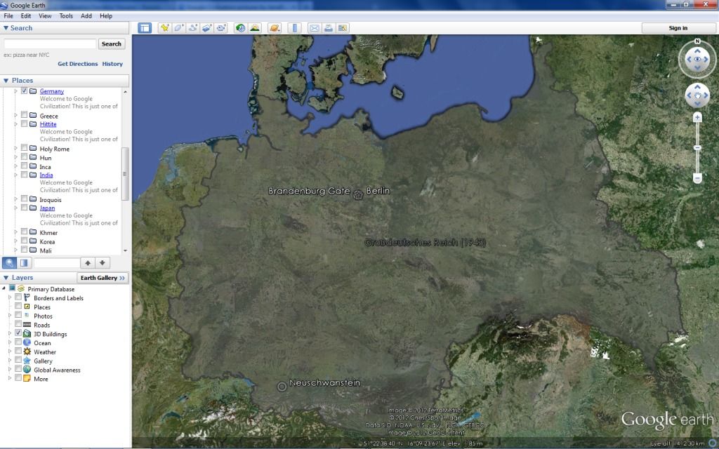Collapse the Search panel triangle

click(x=6, y=28)
